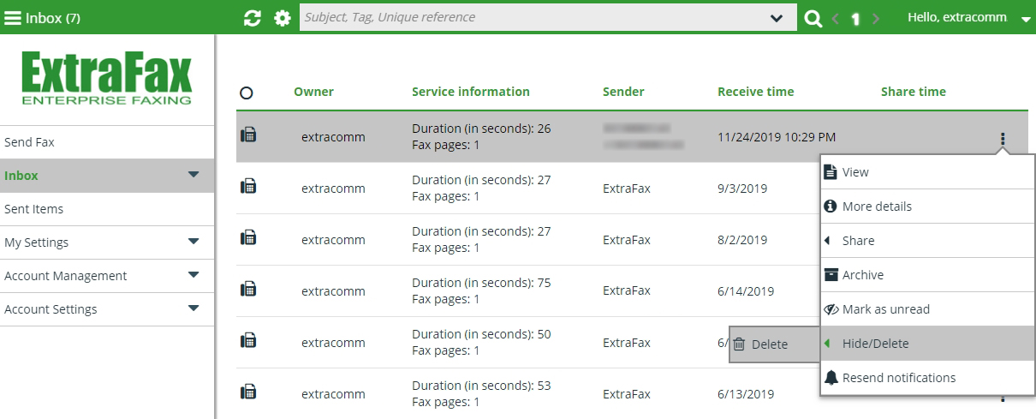
Task: Select Mark as unread menu entry
Action: (x=927, y=309)
